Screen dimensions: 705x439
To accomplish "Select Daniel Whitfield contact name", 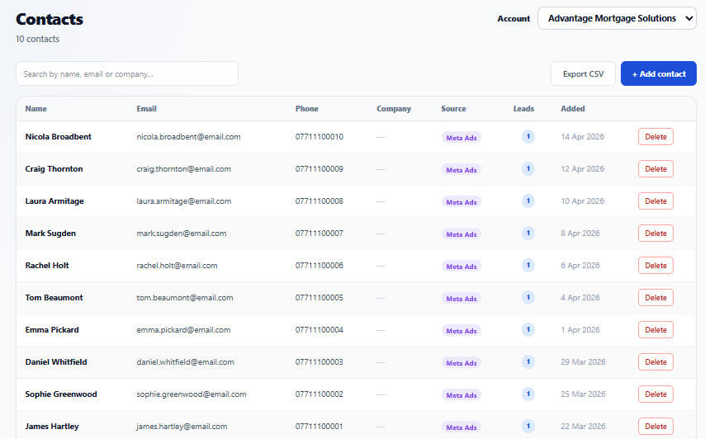I will [x=56, y=362].
